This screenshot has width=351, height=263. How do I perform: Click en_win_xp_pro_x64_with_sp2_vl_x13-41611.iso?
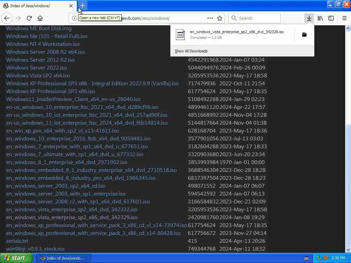pyautogui.click(x=62, y=130)
